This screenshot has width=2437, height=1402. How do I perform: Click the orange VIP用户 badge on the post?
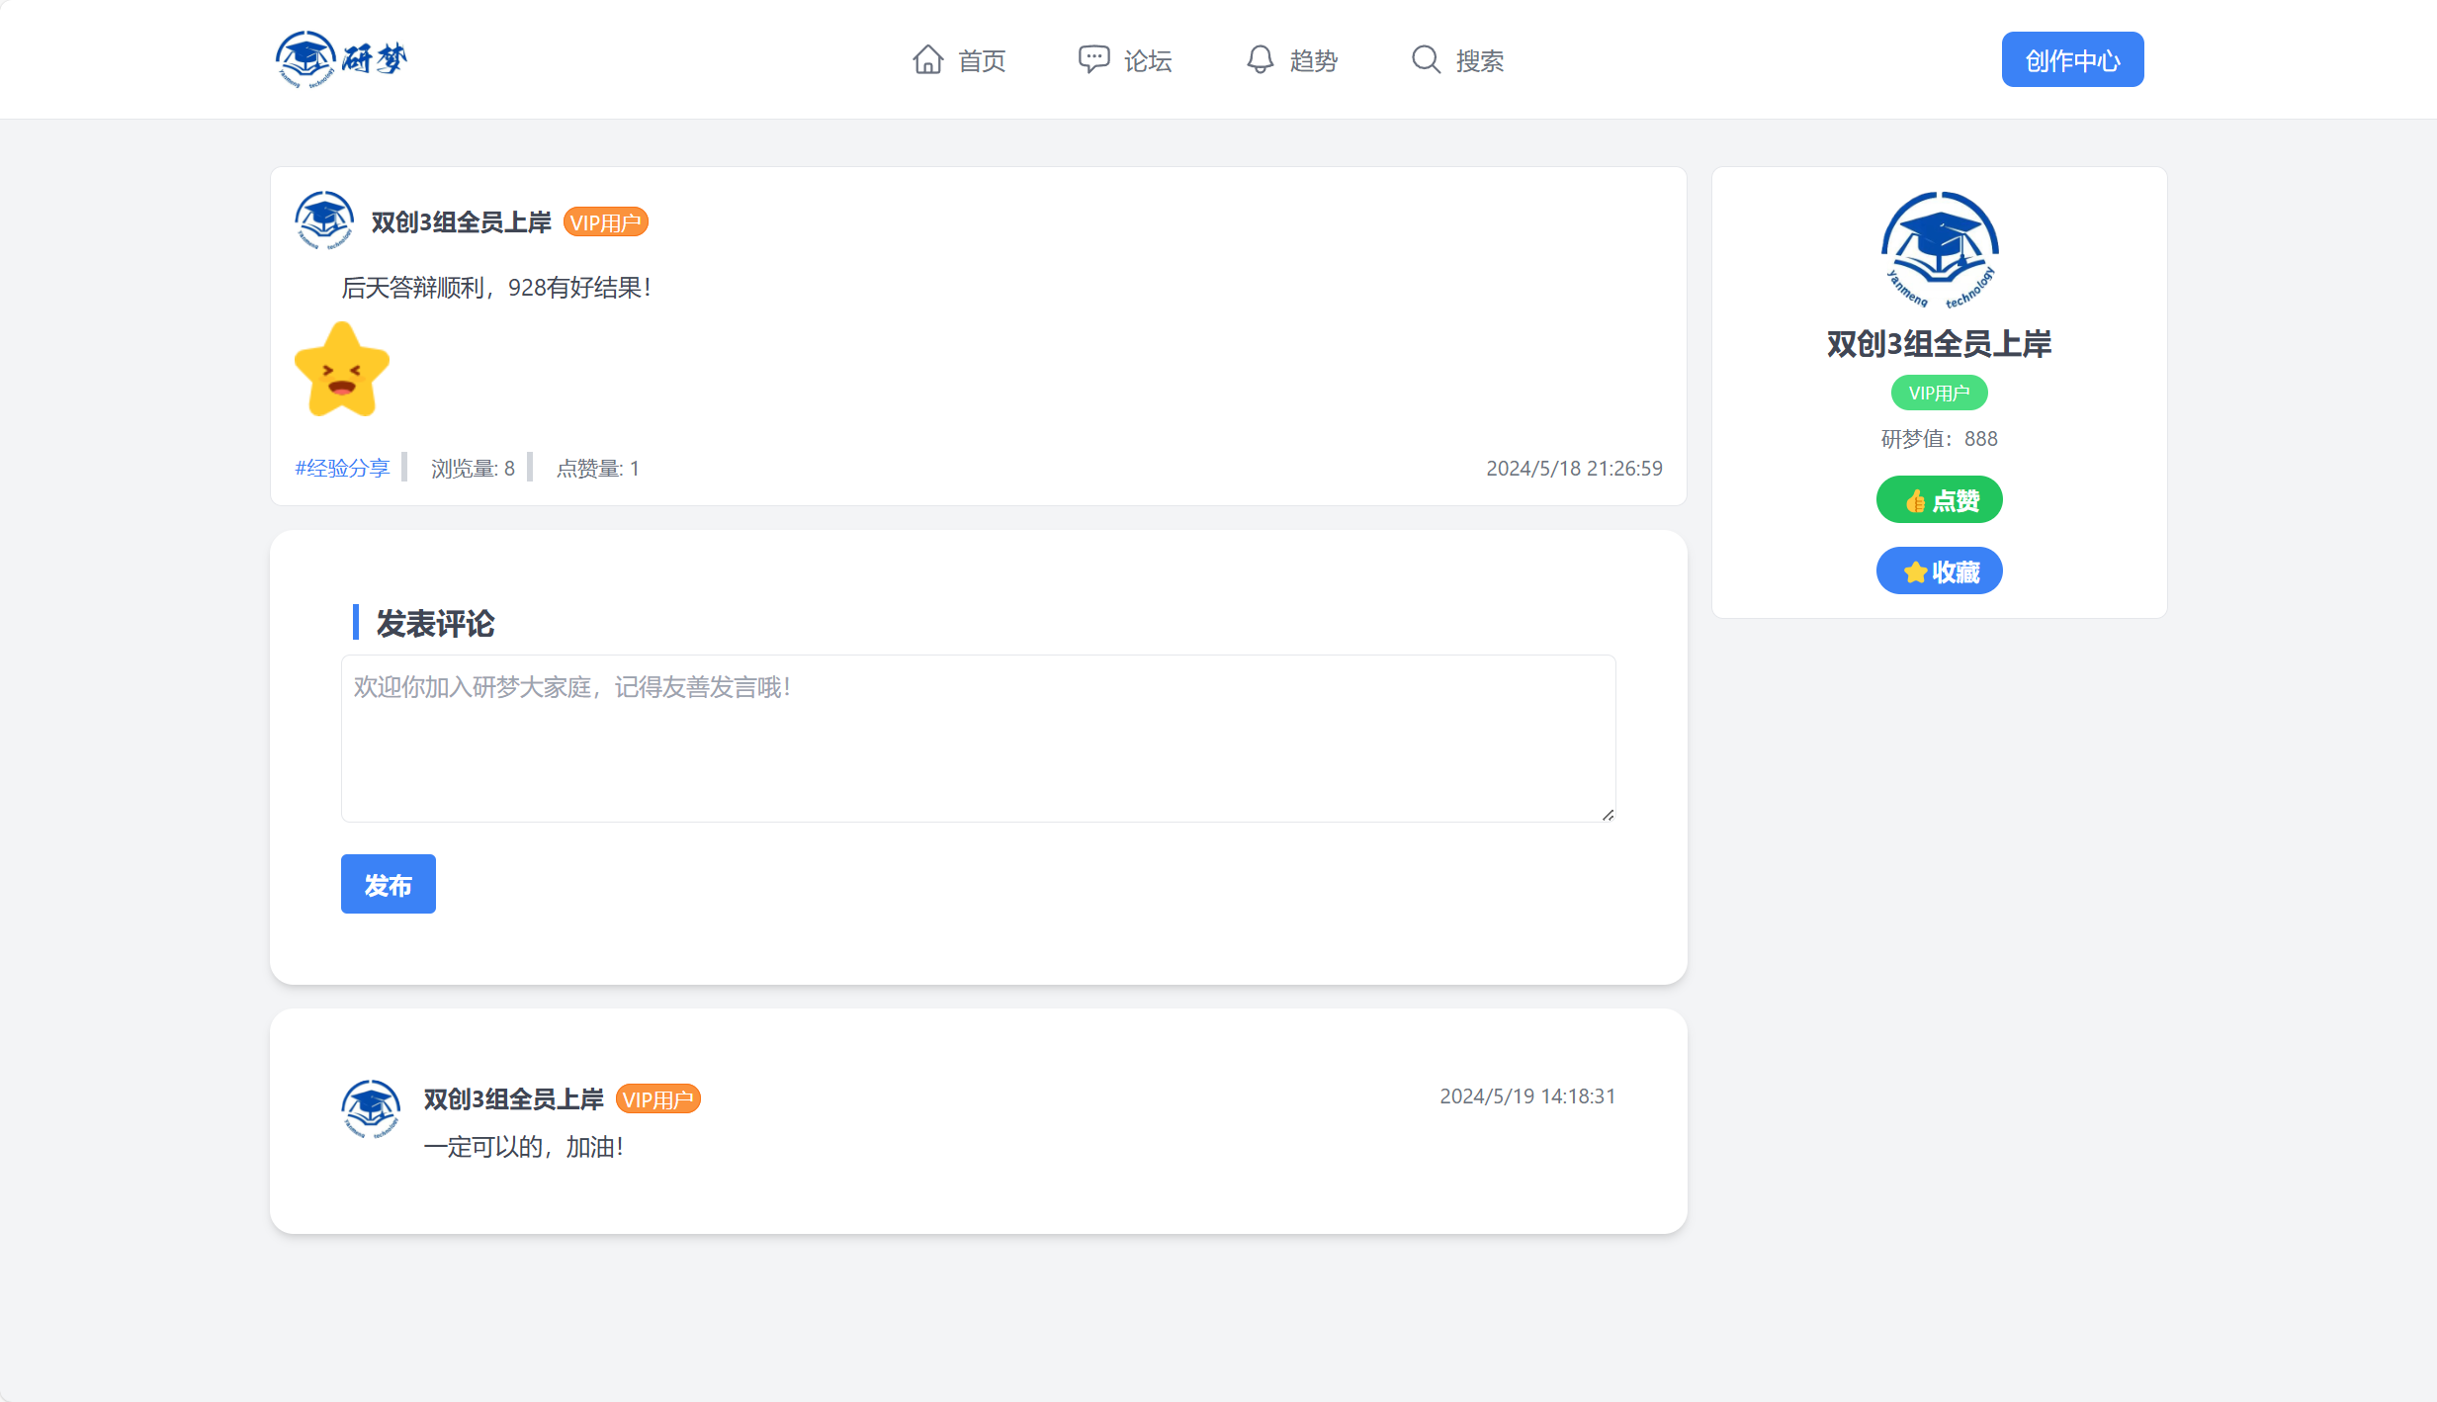pos(605,221)
